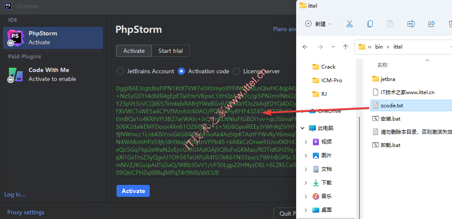Expand the 图片 (Pictures) node
This screenshot has width=452, height=219.
tap(306, 156)
